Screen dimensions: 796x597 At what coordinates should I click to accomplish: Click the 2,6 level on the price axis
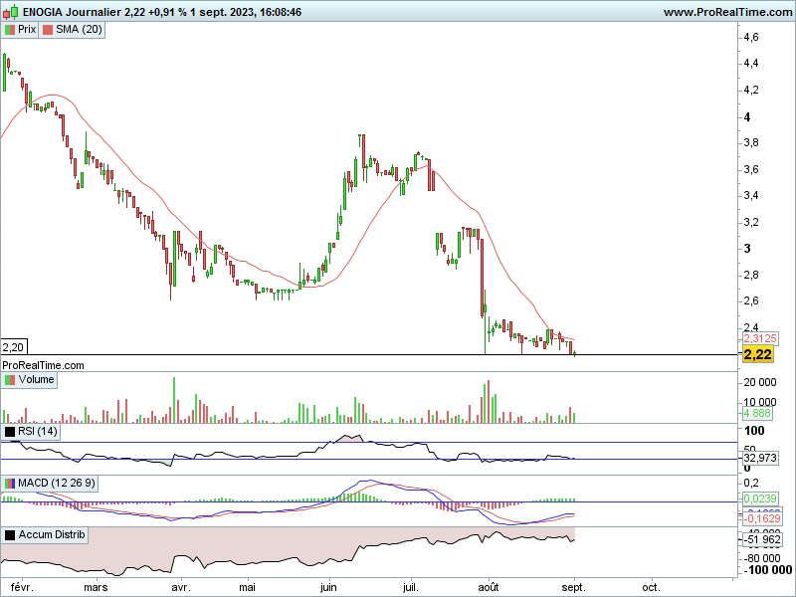tap(751, 301)
